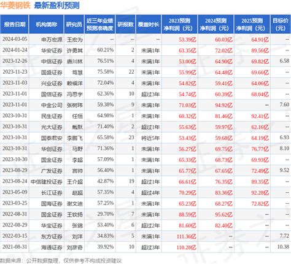Click institution 华创证券
Image resolution: width=291 pixels, height=264 pixels.
[x=52, y=149]
